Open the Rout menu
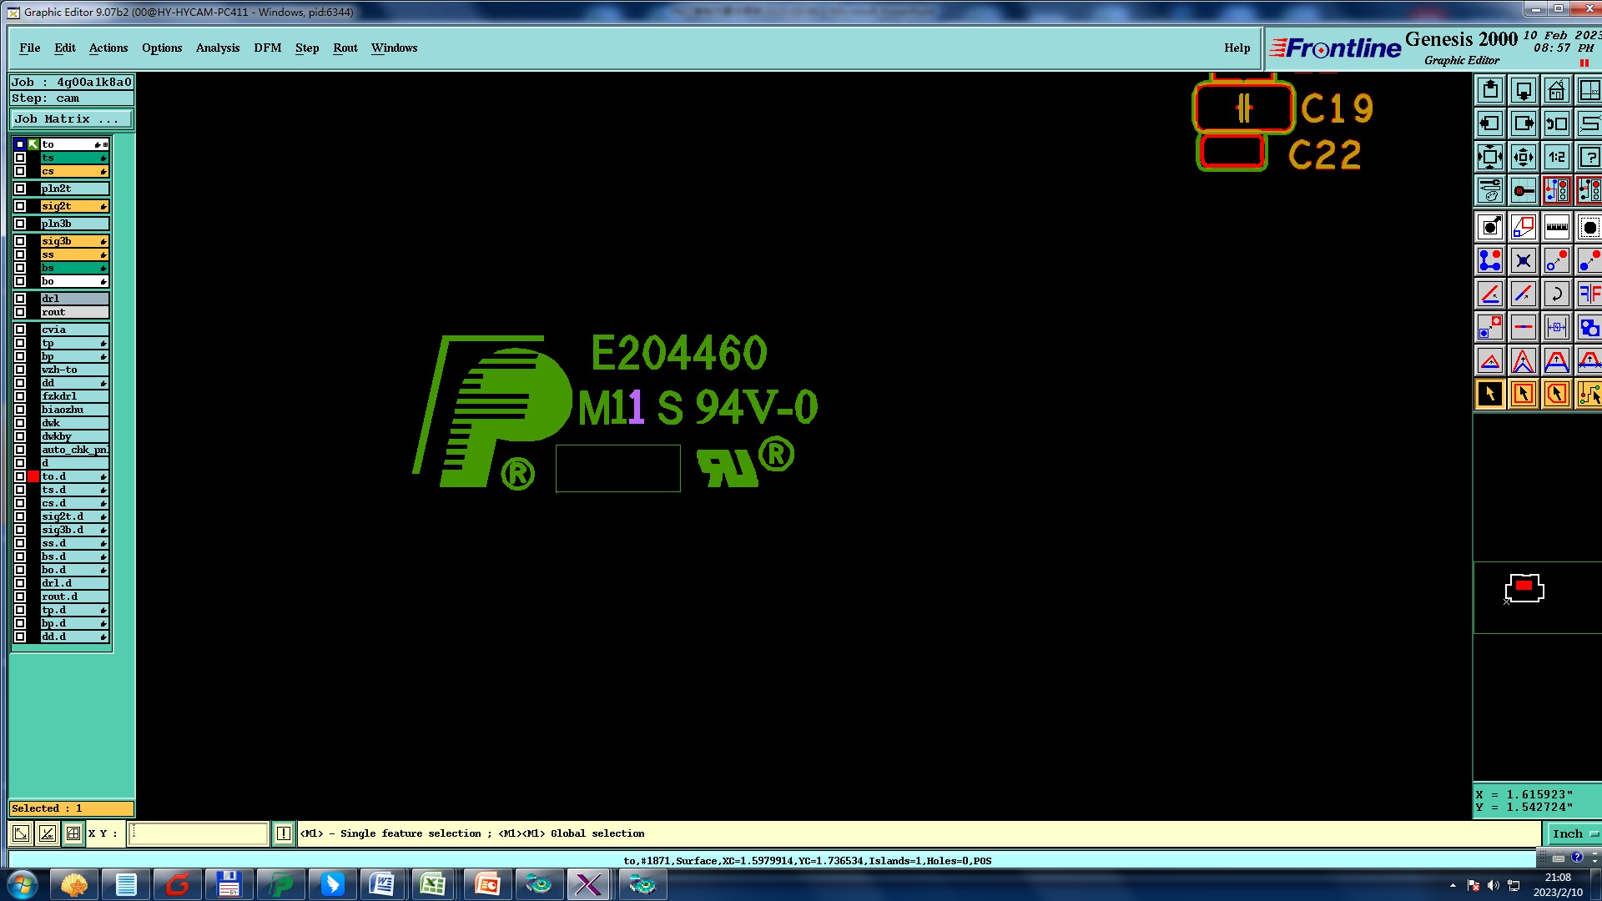Image resolution: width=1602 pixels, height=901 pixels. click(345, 48)
